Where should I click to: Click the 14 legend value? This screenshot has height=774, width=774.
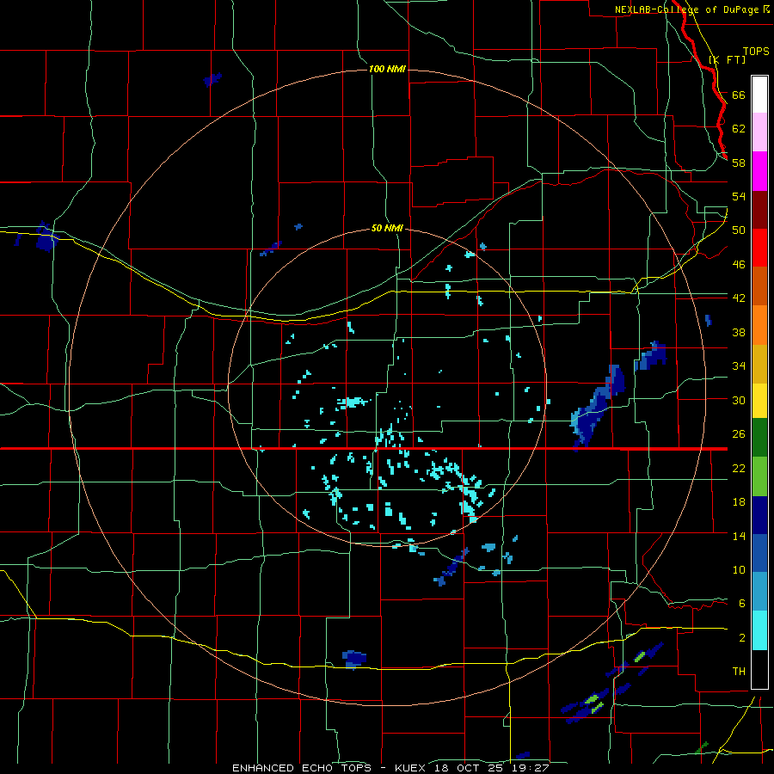(x=739, y=536)
